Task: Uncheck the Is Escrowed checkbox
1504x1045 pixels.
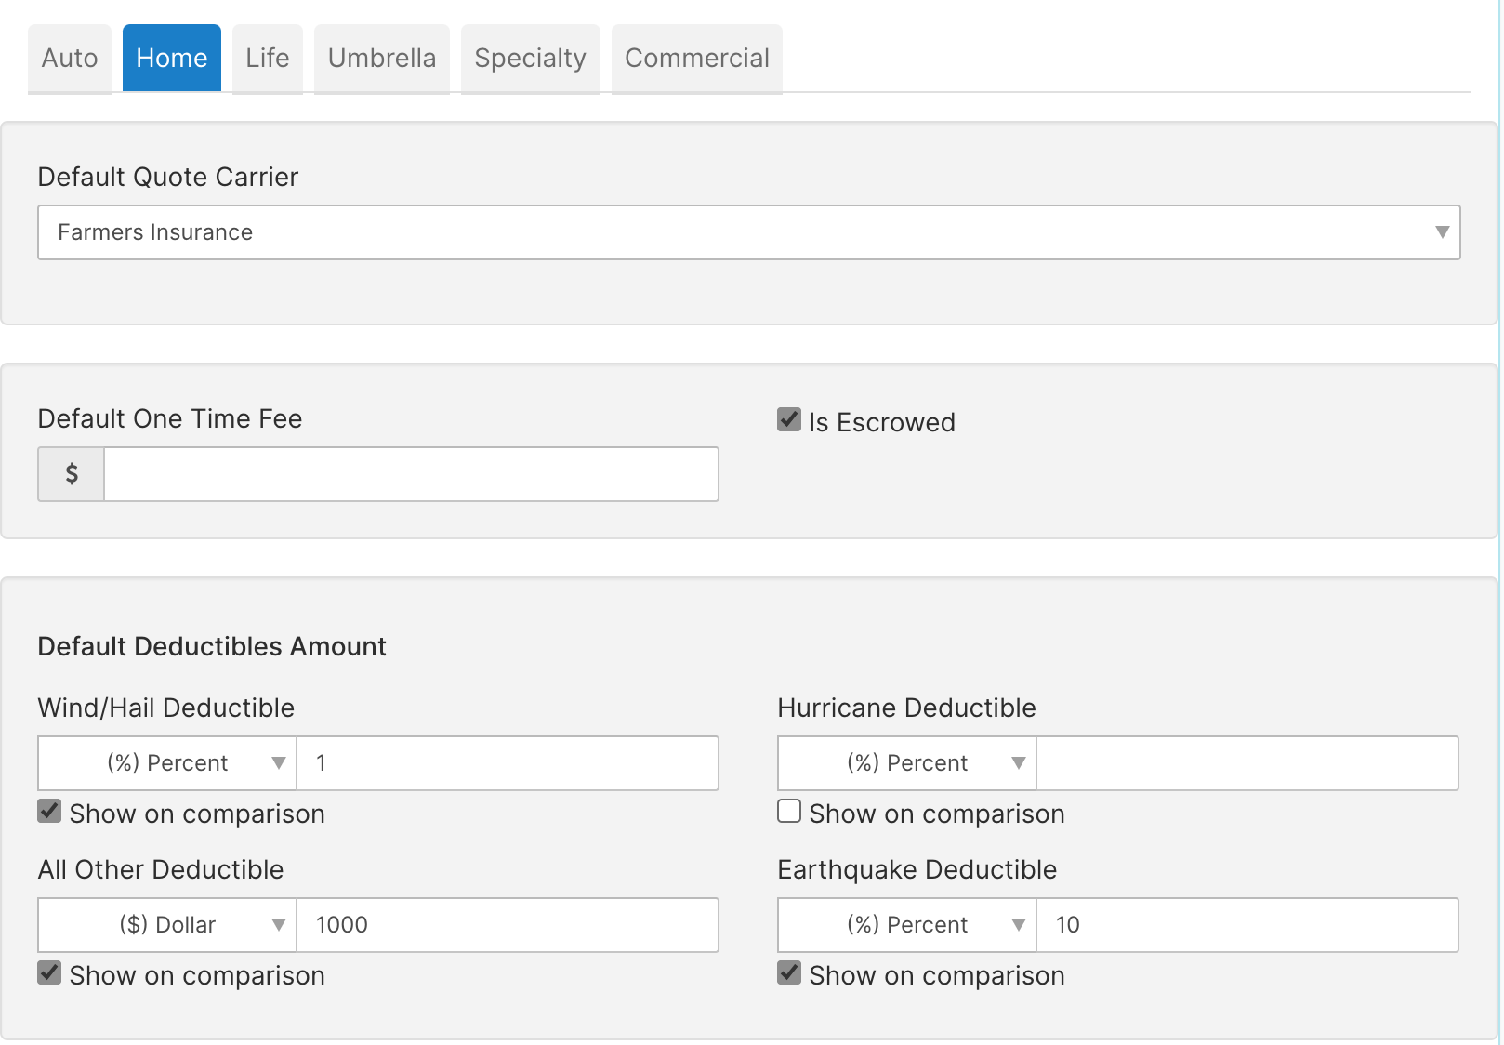Action: click(x=787, y=419)
